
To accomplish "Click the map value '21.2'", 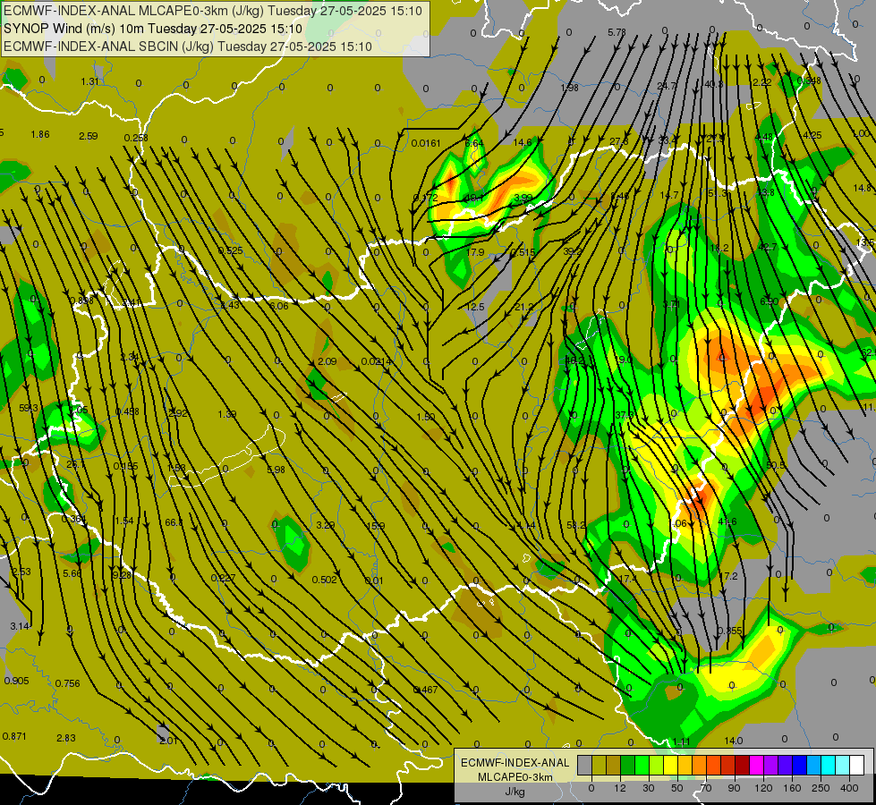I will coord(524,307).
